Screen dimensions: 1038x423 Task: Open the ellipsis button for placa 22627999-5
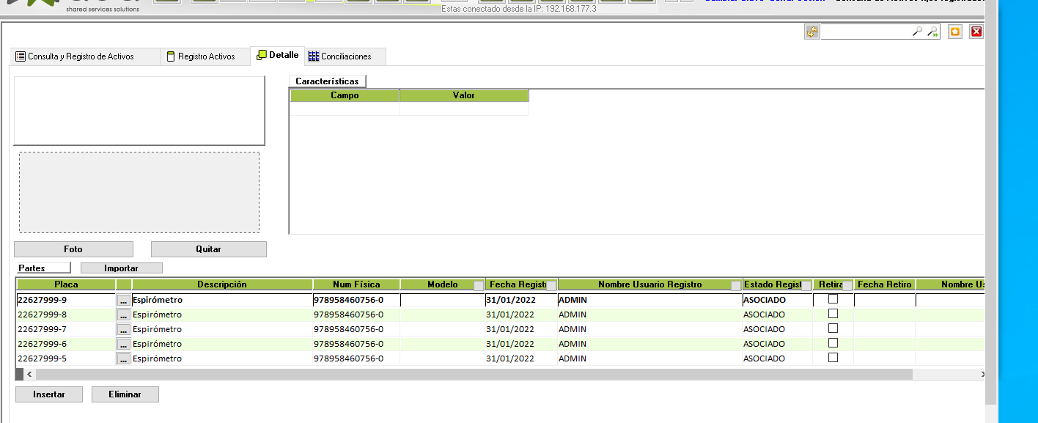coord(123,358)
